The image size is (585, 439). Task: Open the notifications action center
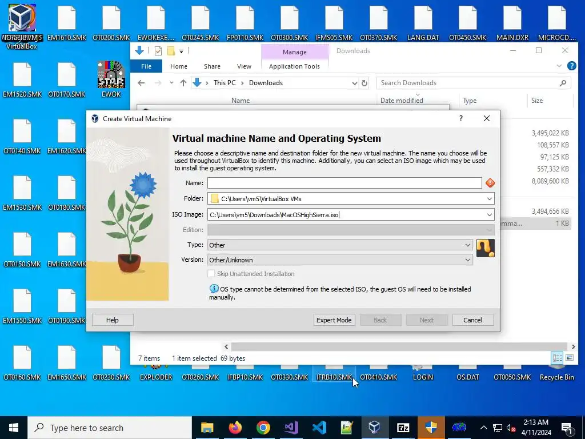click(x=567, y=428)
